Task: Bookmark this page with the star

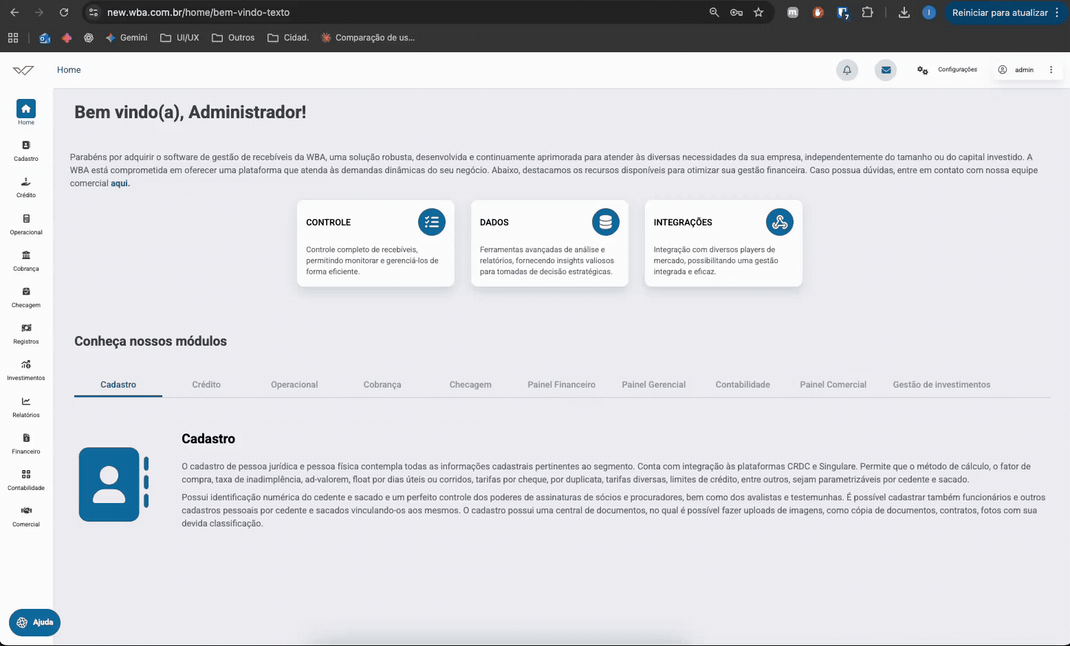Action: click(758, 12)
